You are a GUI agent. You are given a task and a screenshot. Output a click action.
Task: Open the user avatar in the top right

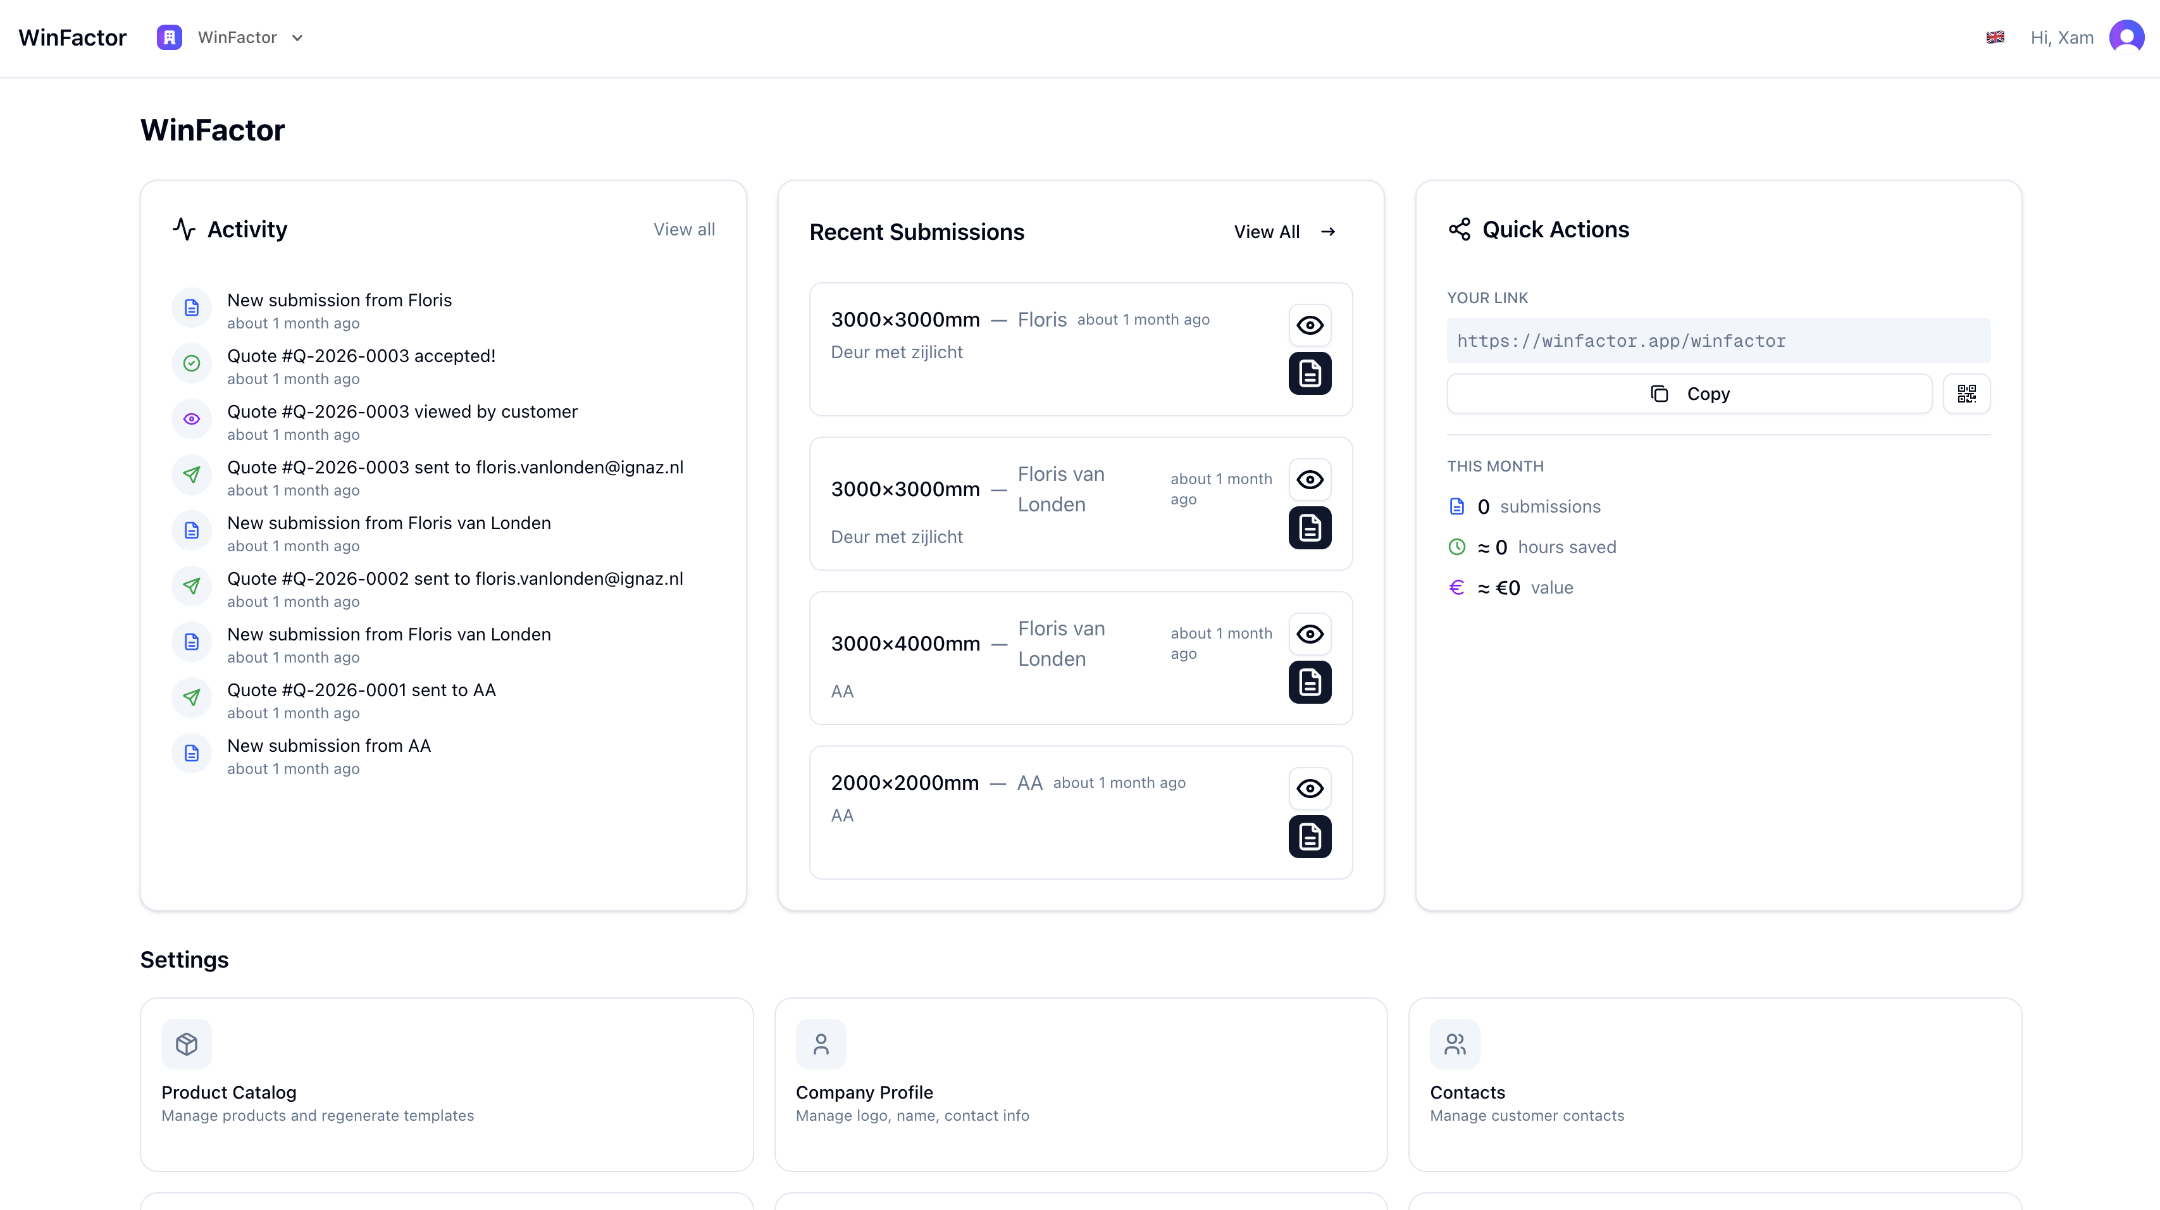coord(2126,37)
